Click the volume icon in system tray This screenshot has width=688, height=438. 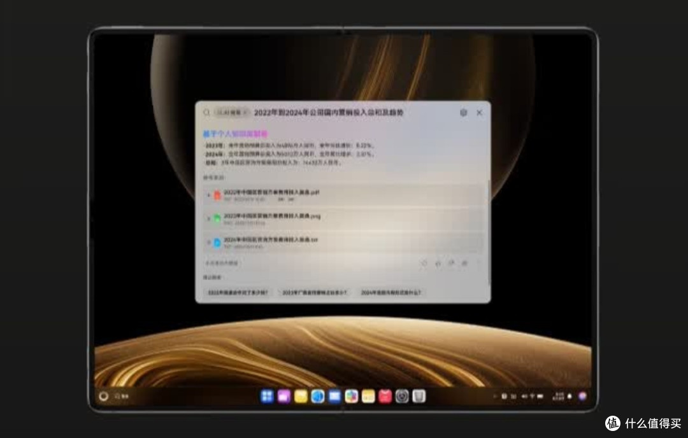524,396
